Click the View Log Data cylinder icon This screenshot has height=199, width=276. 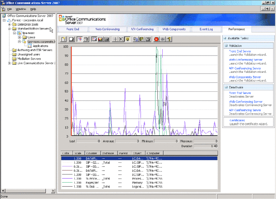[86, 39]
